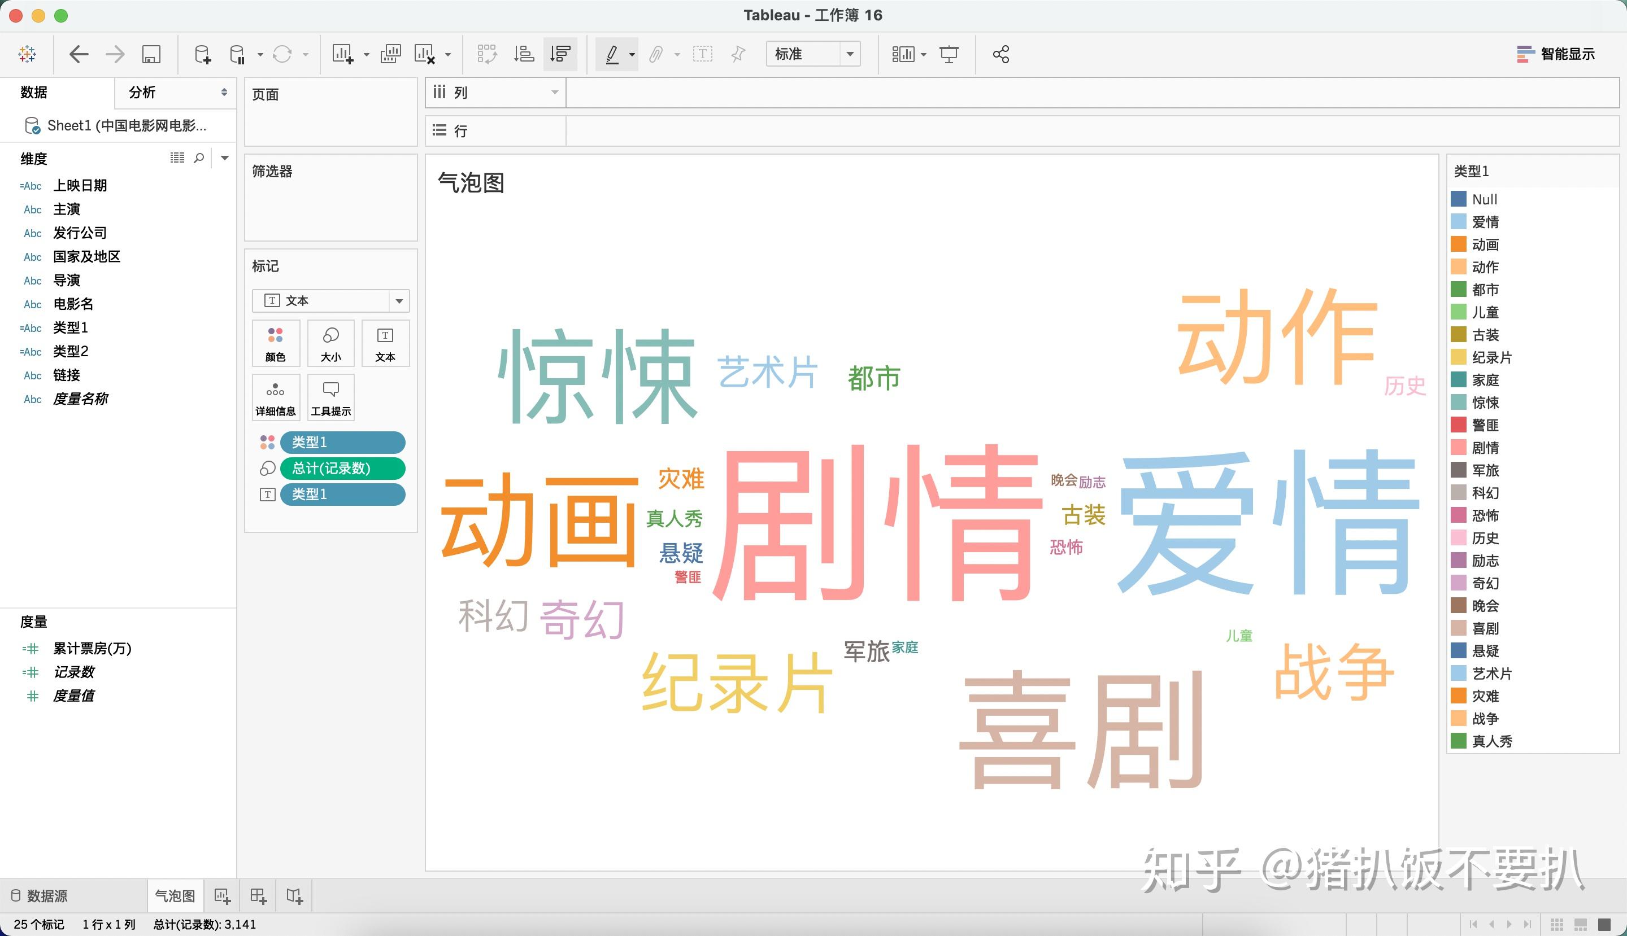Open dropdown arrow next to new worksheet icon
The width and height of the screenshot is (1627, 936).
pyautogui.click(x=367, y=55)
